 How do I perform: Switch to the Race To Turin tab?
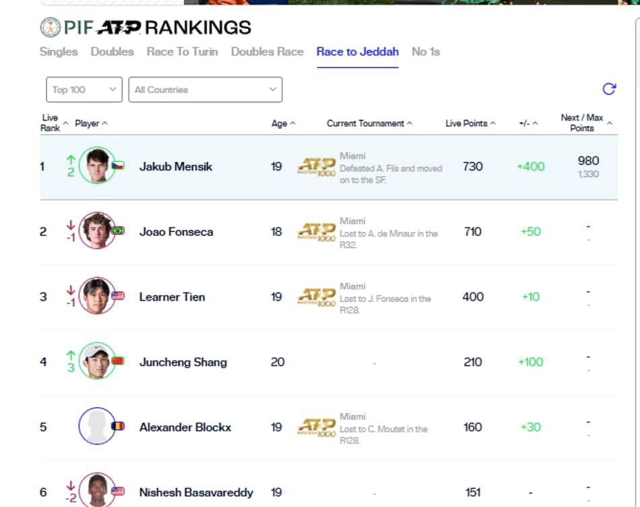point(183,51)
